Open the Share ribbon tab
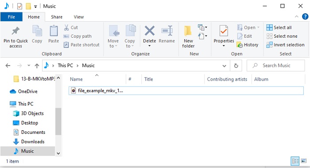The image size is (310, 168). (x=57, y=17)
